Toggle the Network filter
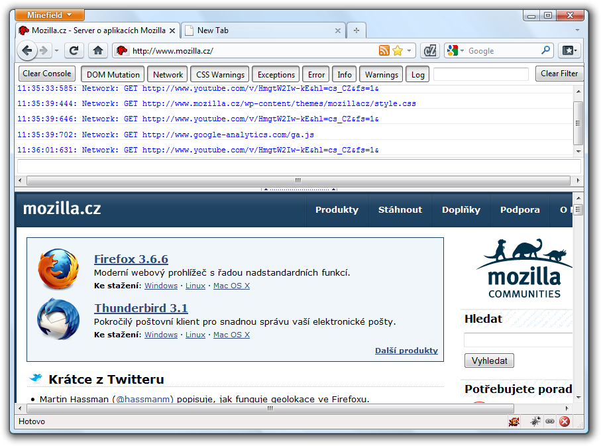 click(x=168, y=74)
